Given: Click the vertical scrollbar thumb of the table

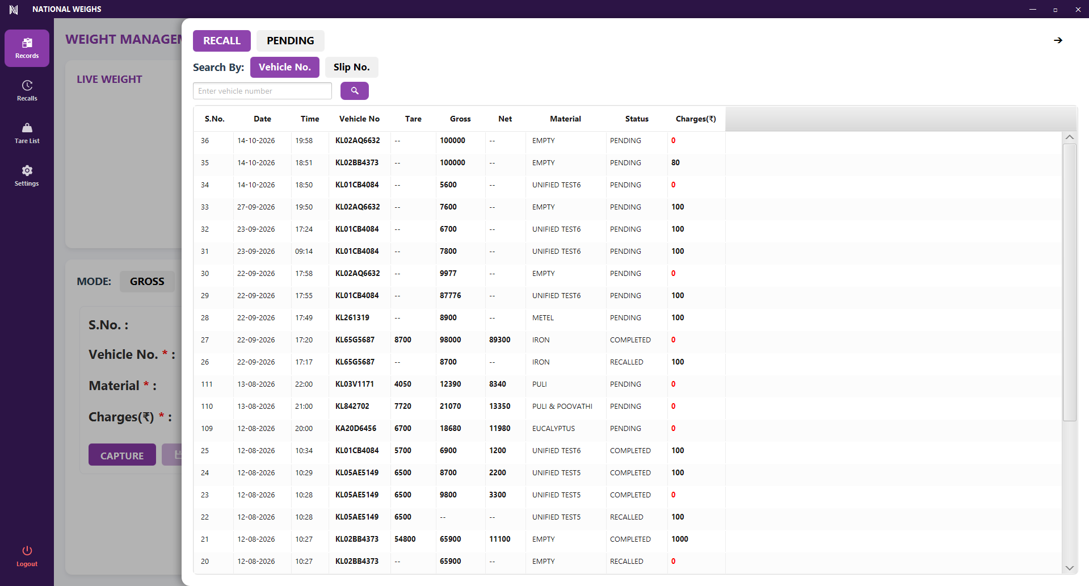Looking at the screenshot, I should (x=1070, y=282).
